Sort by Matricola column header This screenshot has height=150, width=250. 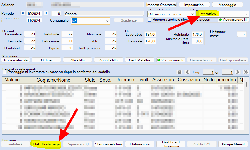pyautogui.click(x=13, y=80)
